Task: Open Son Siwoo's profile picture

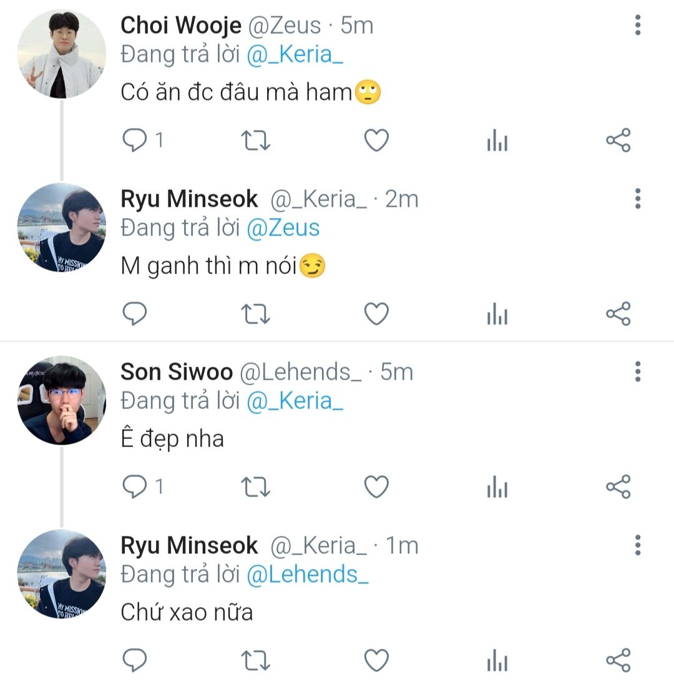Action: point(61,400)
